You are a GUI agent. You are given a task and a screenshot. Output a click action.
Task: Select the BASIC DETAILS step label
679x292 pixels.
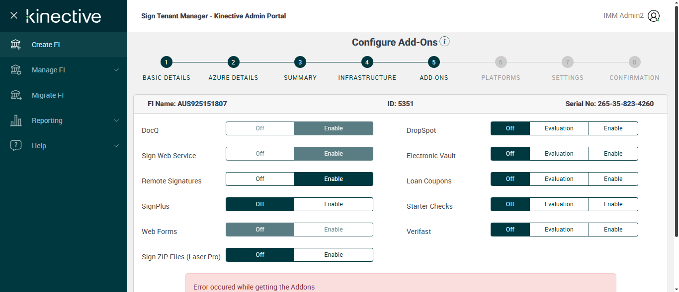tap(167, 78)
